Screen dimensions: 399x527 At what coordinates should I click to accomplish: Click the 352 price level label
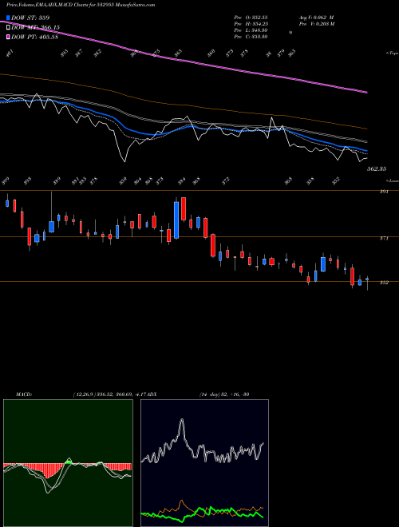tap(384, 283)
